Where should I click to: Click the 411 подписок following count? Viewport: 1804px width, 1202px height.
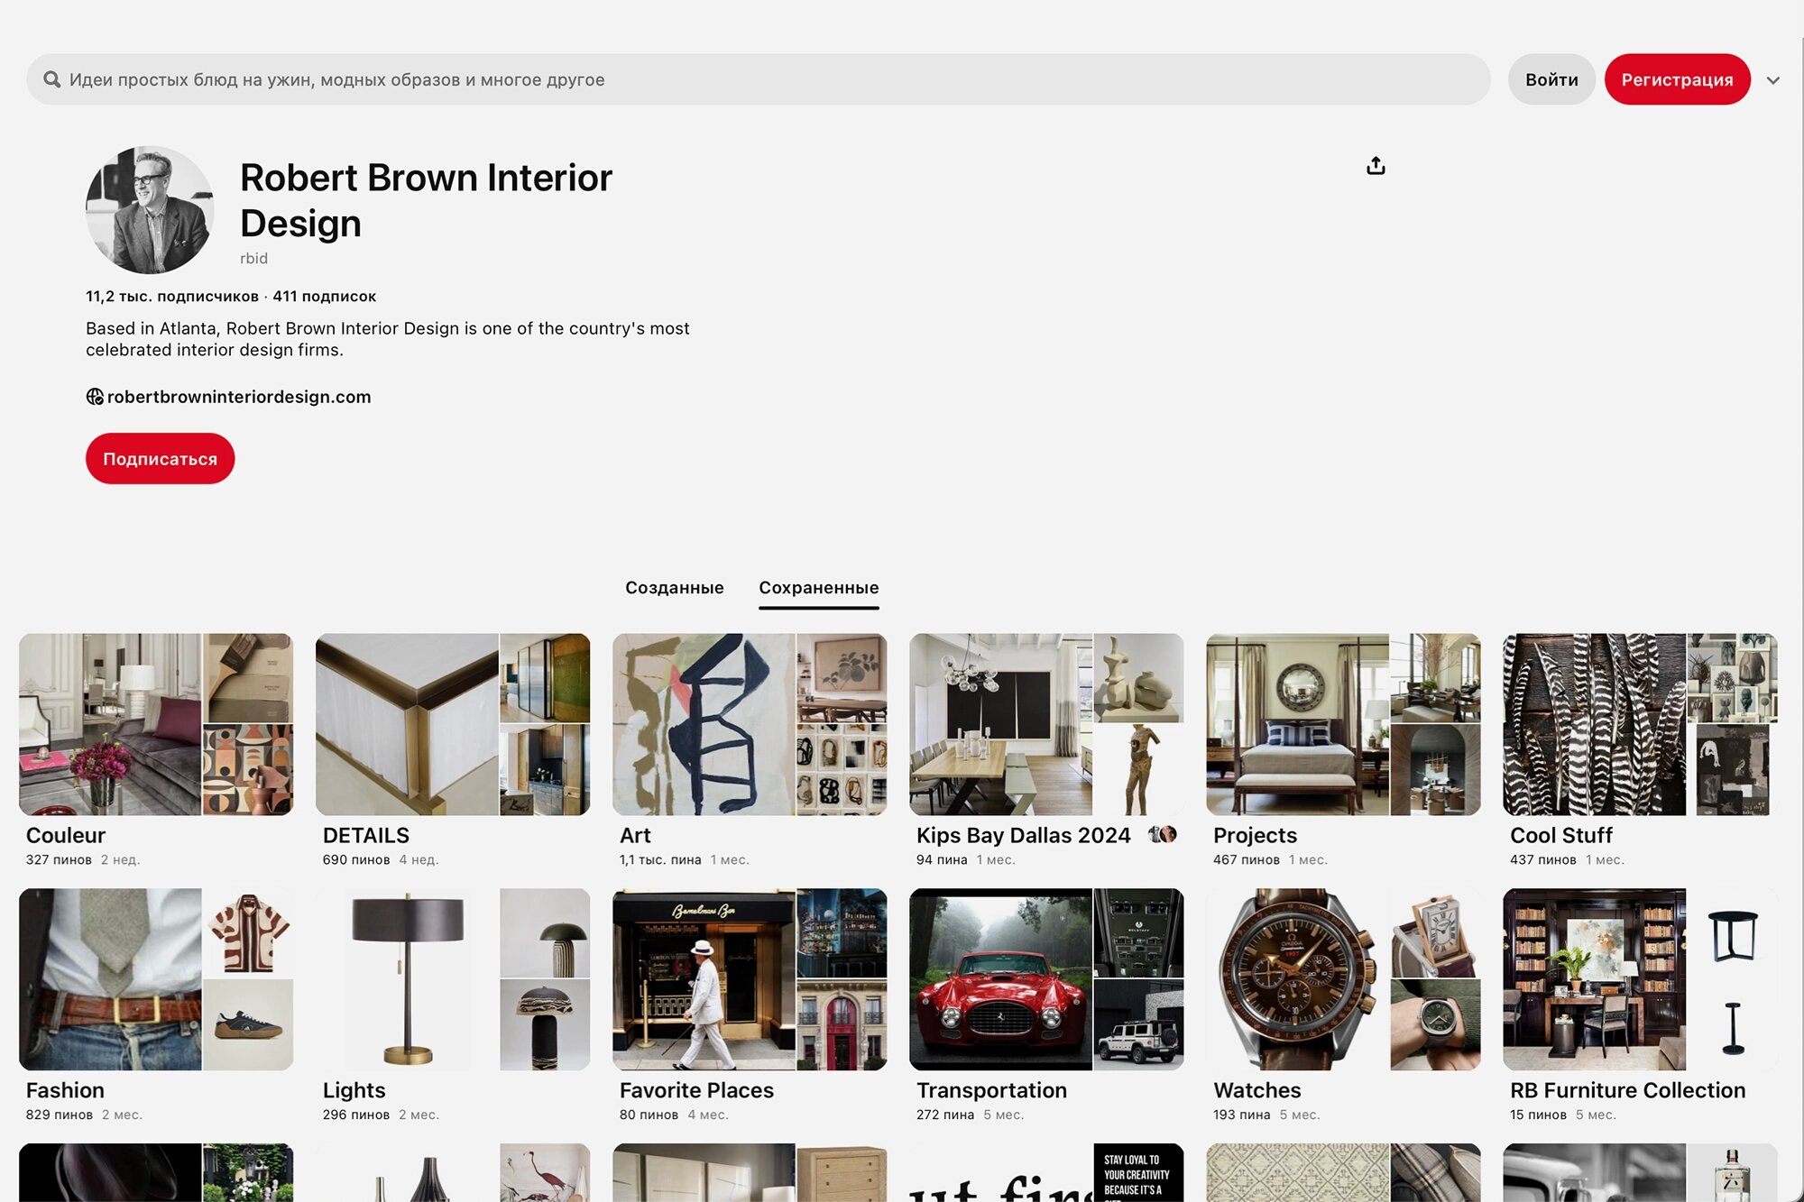(325, 297)
